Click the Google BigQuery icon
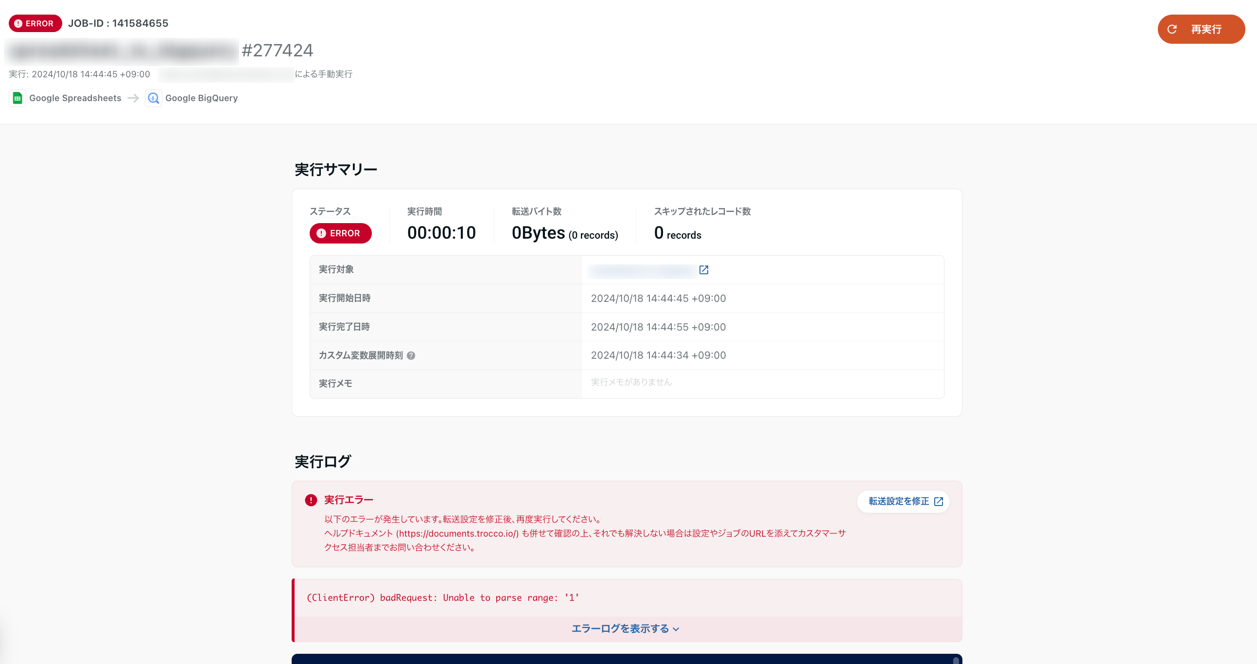Viewport: 1257px width, 664px height. pyautogui.click(x=153, y=98)
